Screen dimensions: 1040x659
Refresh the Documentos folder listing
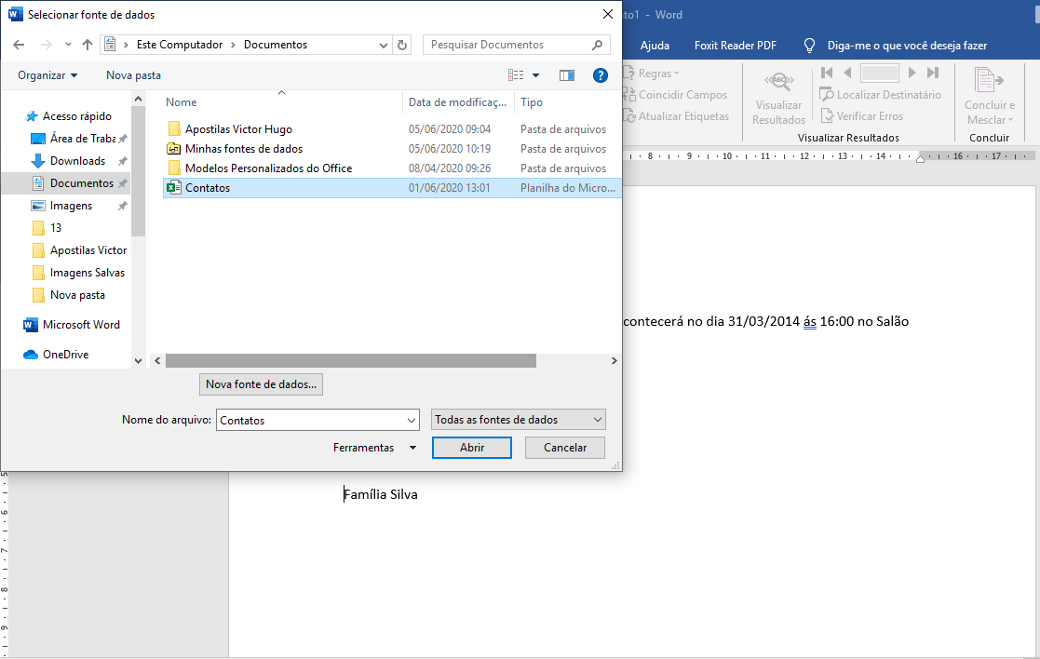(x=402, y=45)
